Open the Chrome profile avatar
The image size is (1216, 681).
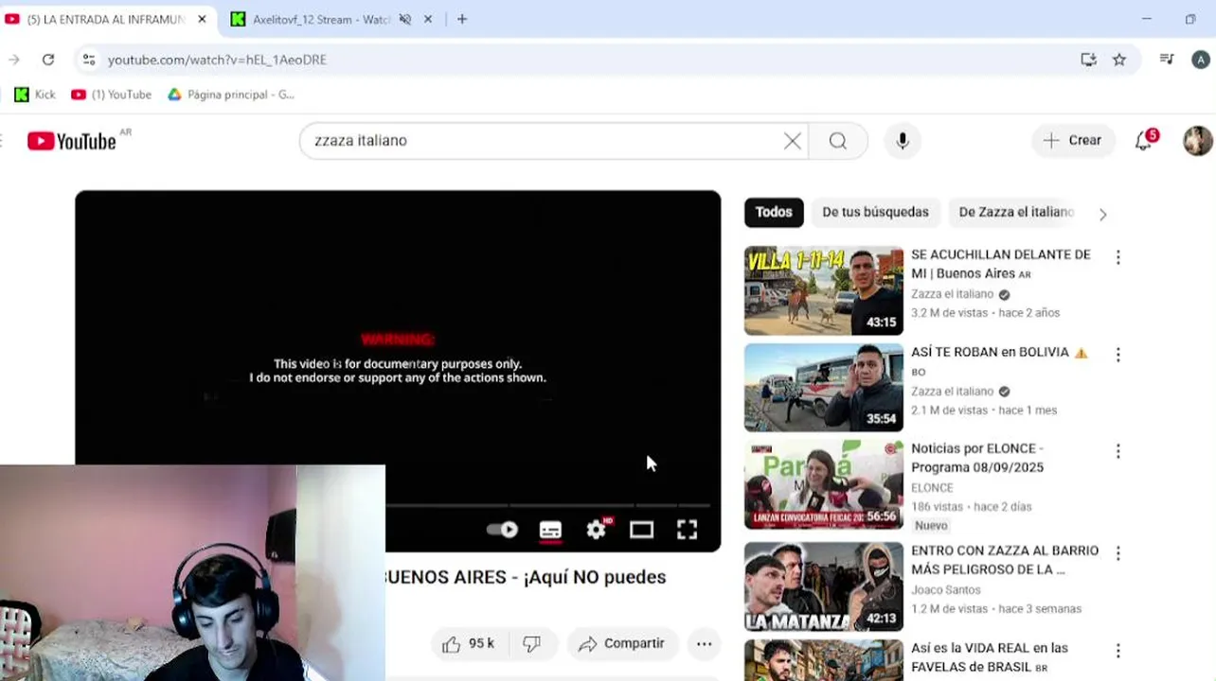tap(1201, 60)
